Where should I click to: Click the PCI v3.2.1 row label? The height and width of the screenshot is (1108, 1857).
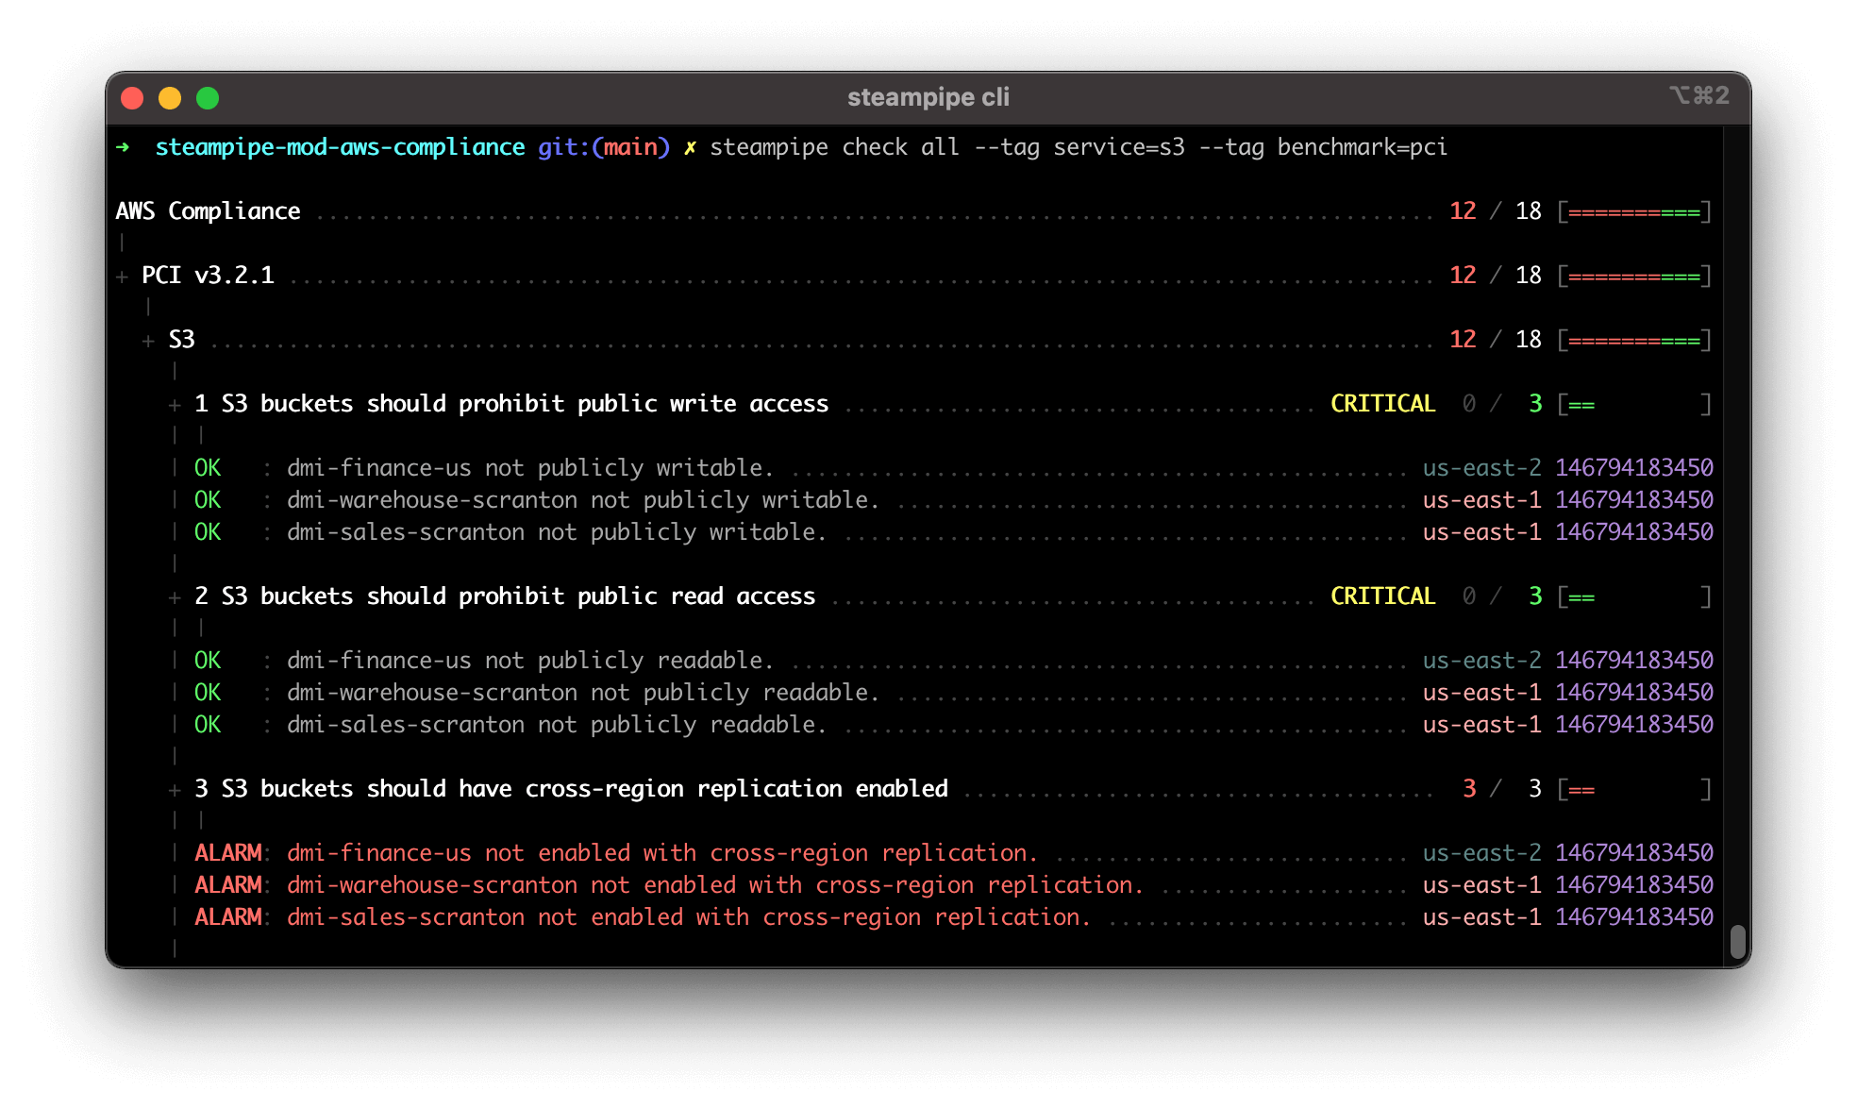pos(208,276)
